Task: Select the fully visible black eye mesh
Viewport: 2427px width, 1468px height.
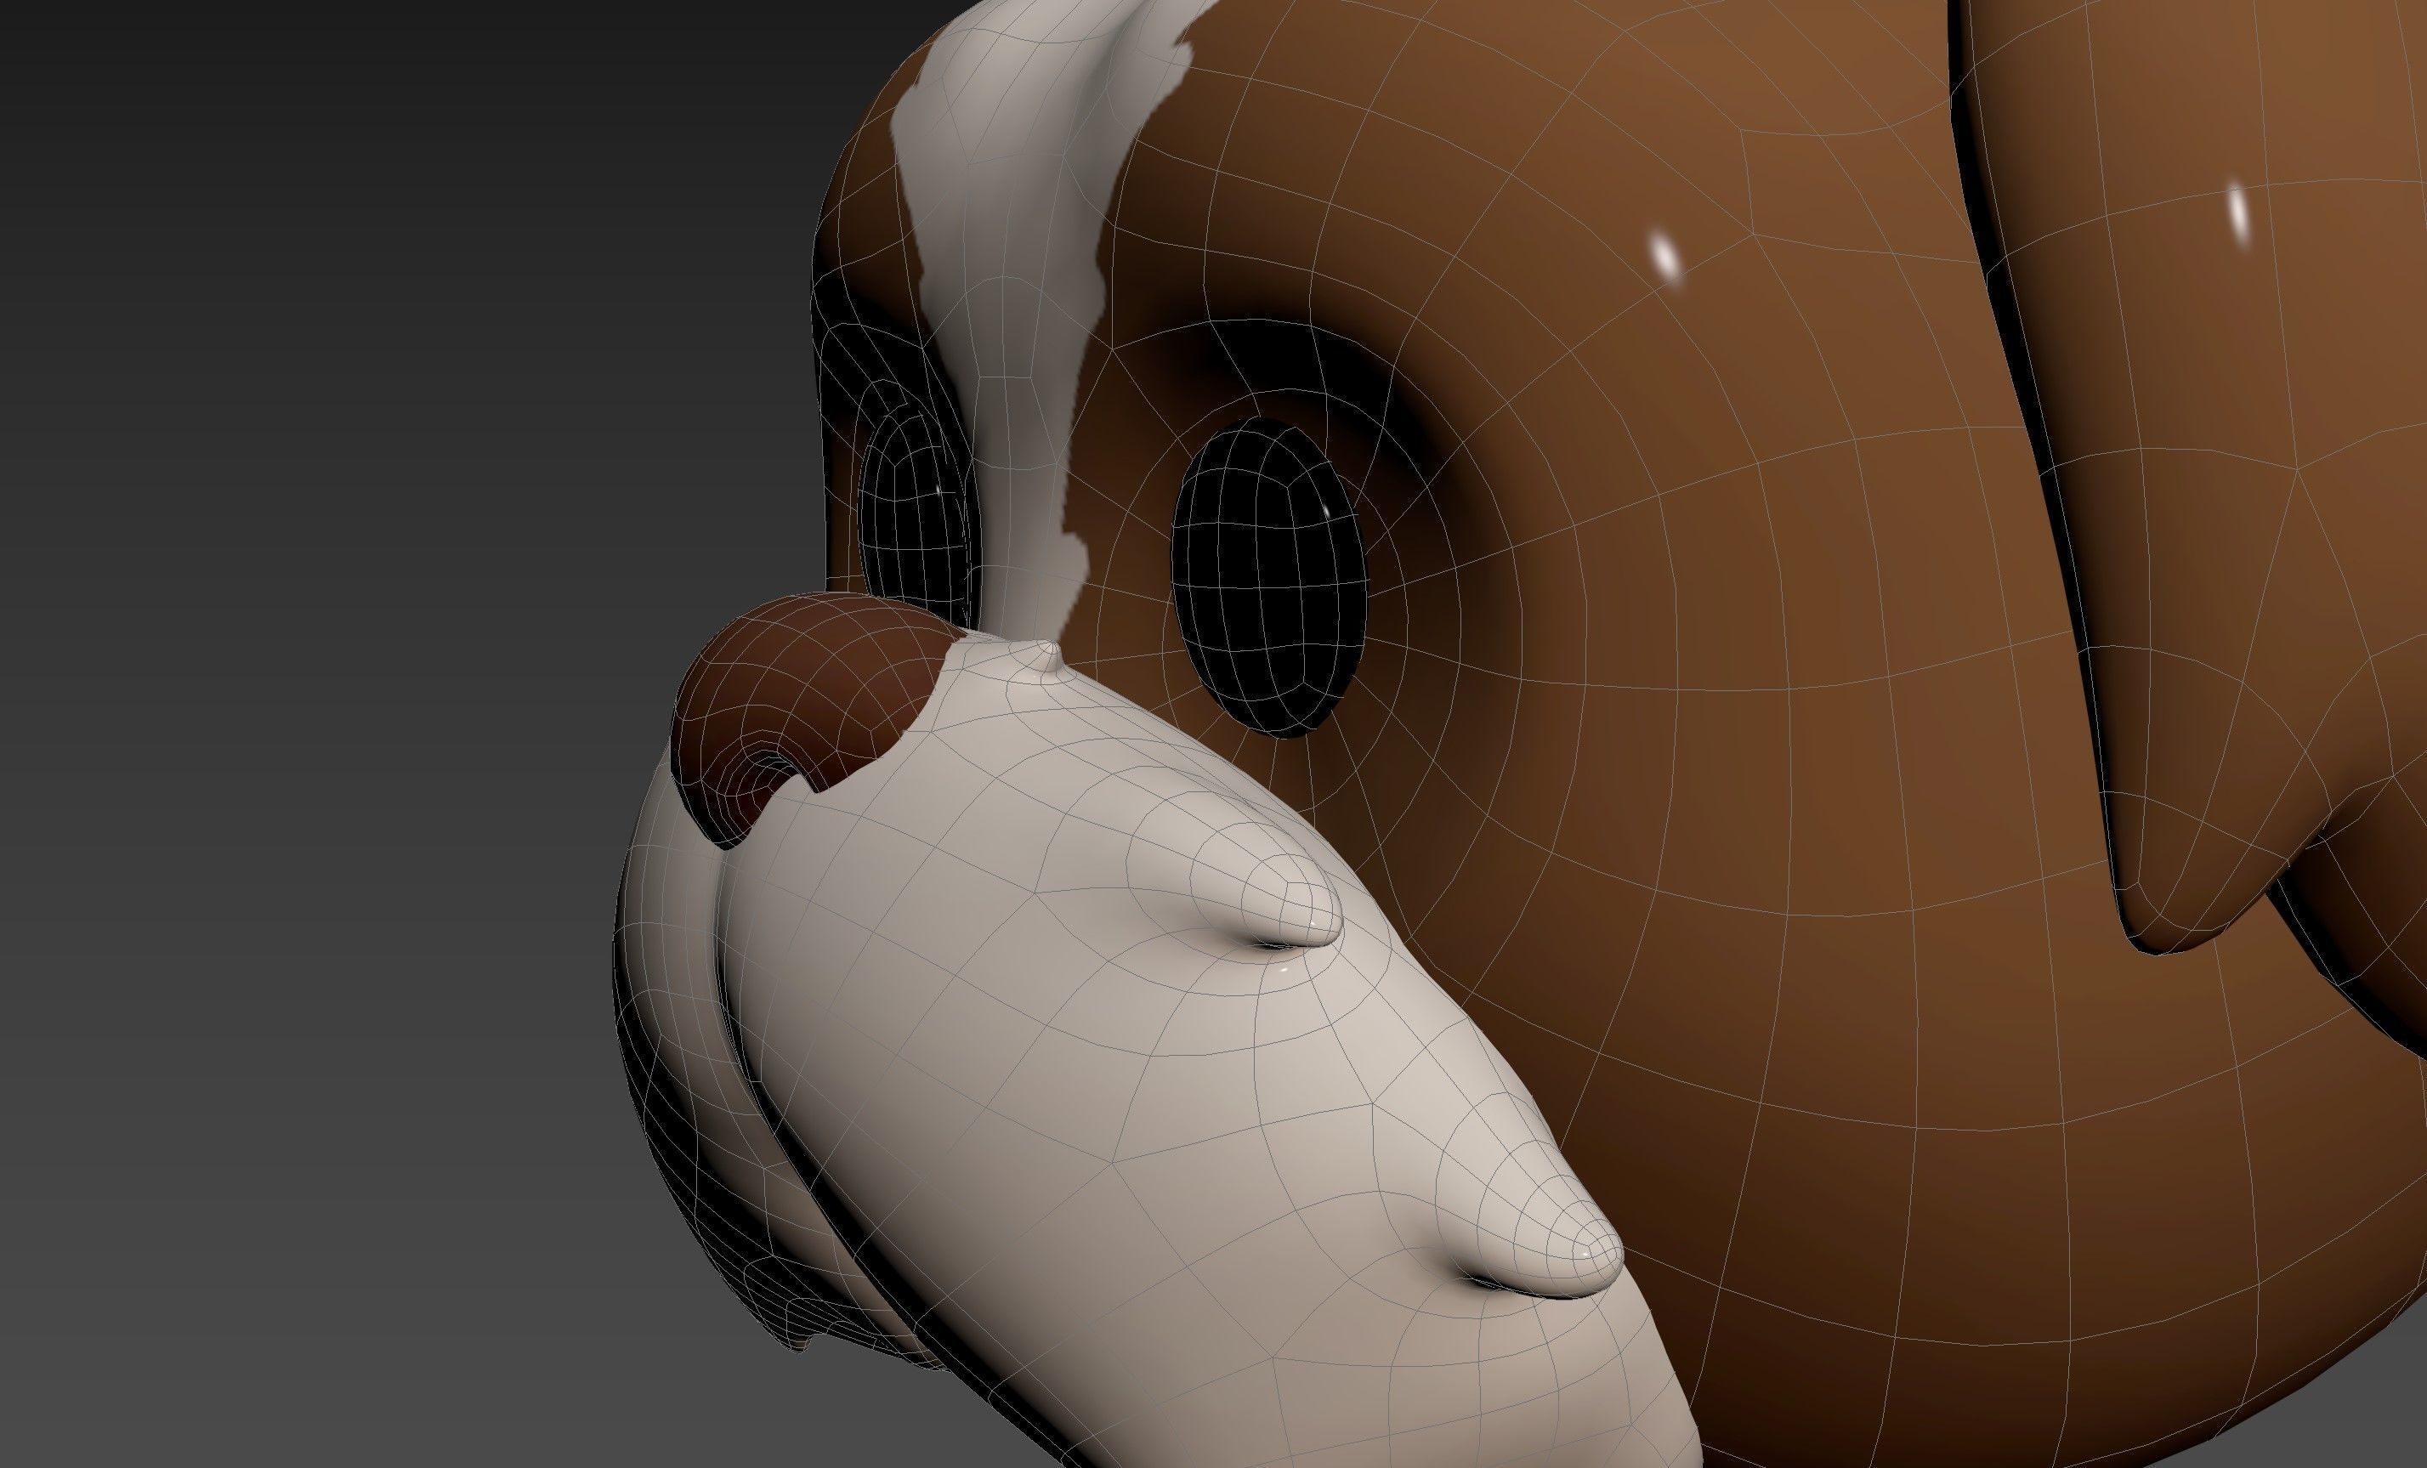Action: pyautogui.click(x=1268, y=577)
